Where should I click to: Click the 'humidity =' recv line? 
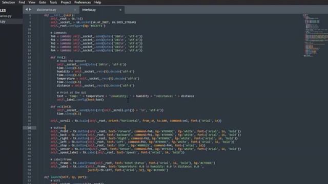tap(96, 72)
